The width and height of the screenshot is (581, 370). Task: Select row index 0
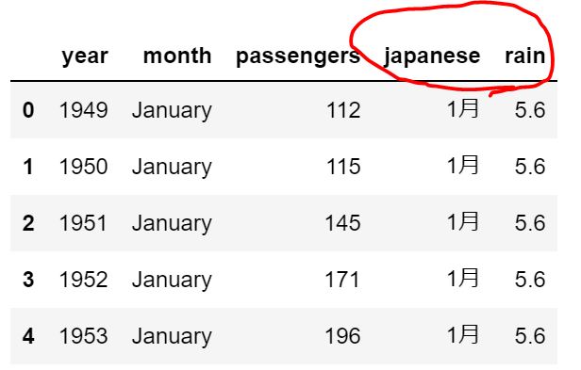point(28,110)
